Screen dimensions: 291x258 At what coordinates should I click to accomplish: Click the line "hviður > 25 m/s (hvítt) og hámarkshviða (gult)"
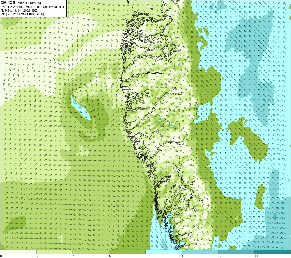[x=33, y=7]
